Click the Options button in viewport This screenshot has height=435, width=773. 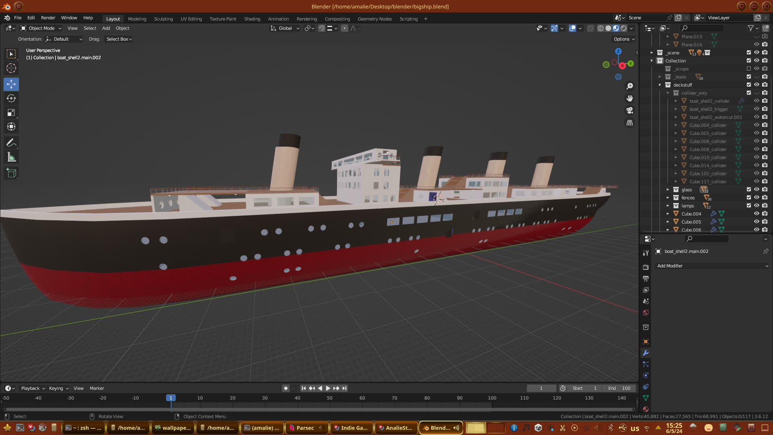pos(624,39)
